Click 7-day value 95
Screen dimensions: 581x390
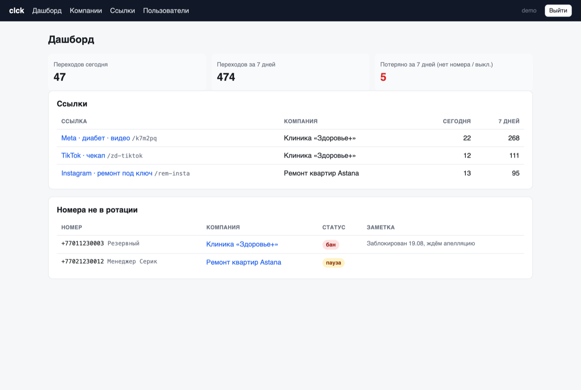click(x=516, y=173)
